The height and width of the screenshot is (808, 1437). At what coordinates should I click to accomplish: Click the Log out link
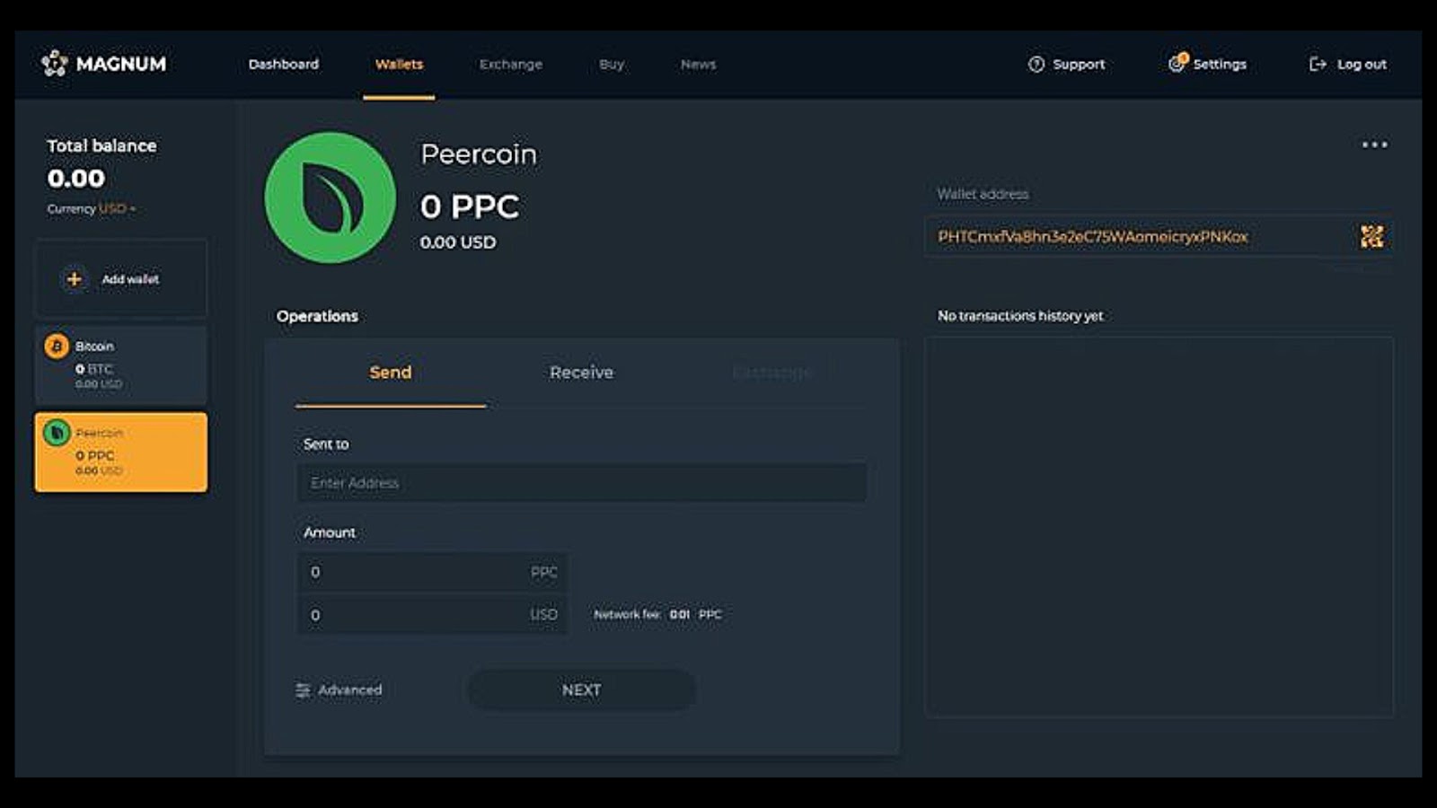[1362, 64]
